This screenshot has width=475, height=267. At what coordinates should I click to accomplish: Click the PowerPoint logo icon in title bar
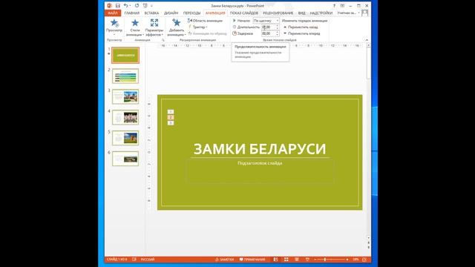pyautogui.click(x=110, y=6)
